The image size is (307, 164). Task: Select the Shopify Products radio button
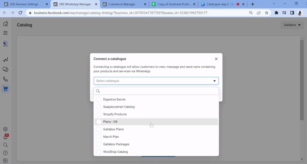coord(99,114)
